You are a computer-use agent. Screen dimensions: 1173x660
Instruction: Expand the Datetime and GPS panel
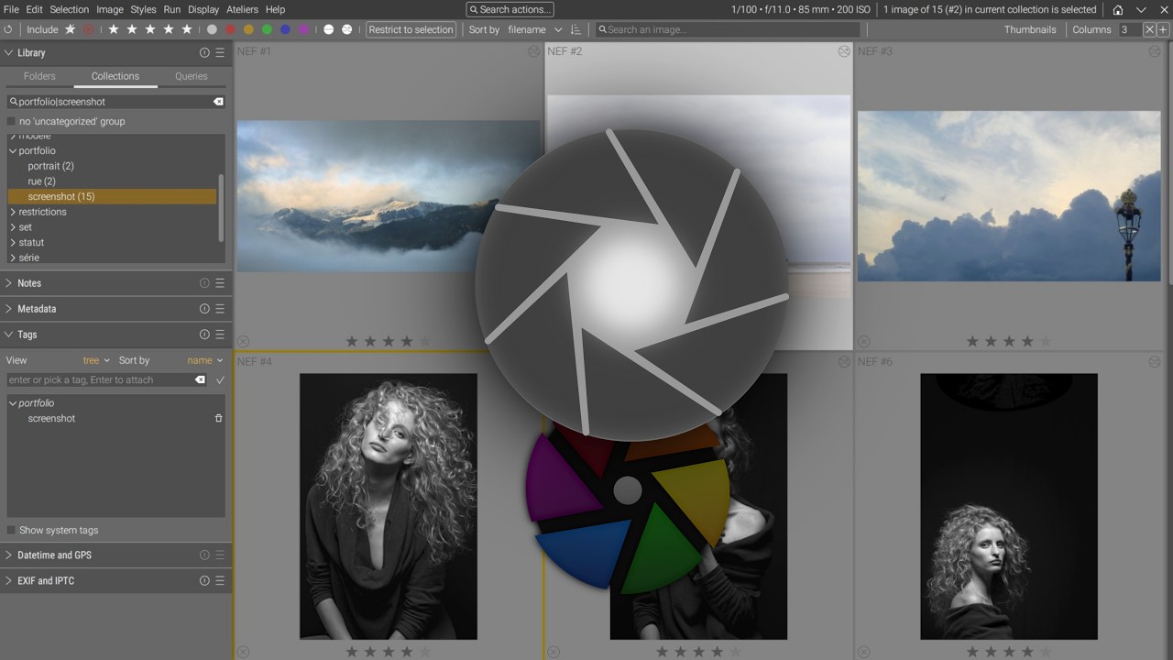pyautogui.click(x=9, y=555)
